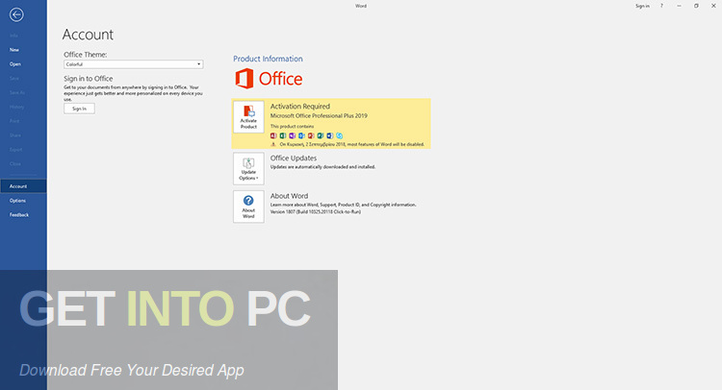The image size is (722, 390).
Task: Go back using the Backstage arrow
Action: pos(16,14)
